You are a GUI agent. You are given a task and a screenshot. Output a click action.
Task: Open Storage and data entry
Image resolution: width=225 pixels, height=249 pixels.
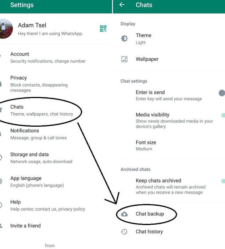tap(56, 158)
